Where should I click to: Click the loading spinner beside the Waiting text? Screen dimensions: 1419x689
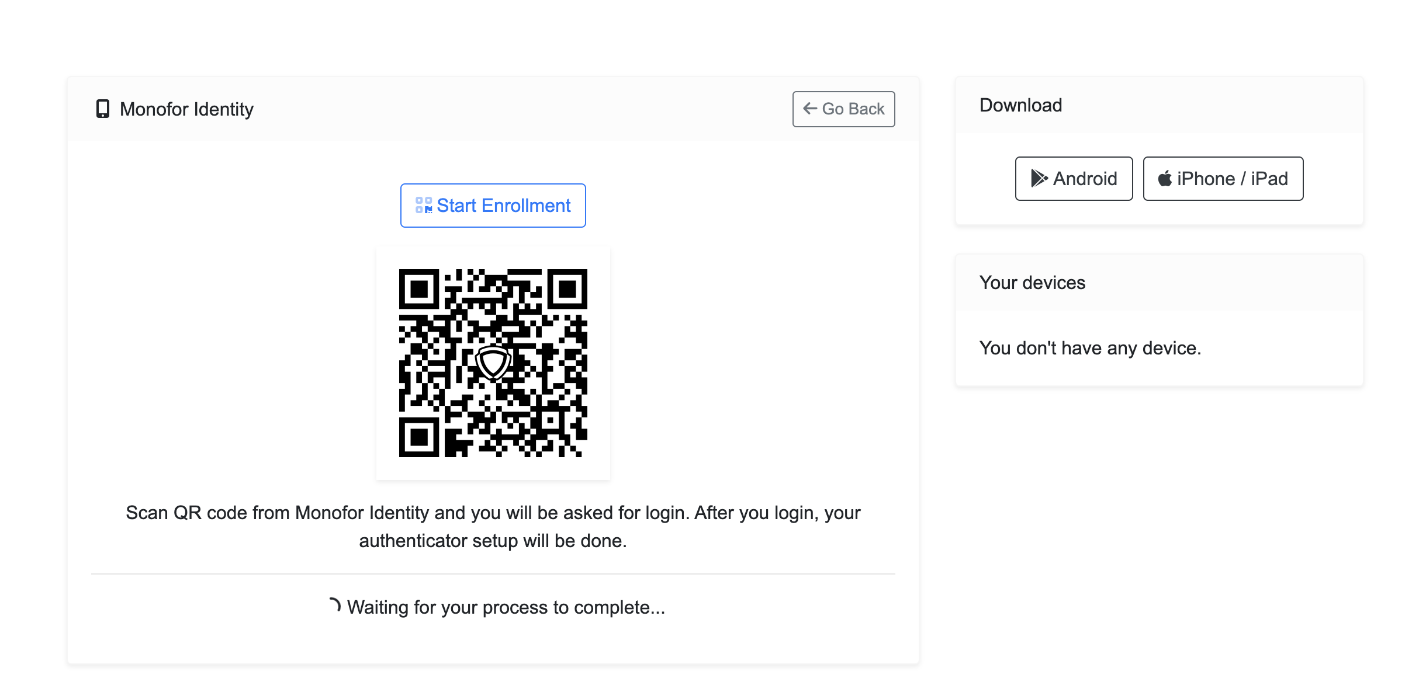coord(334,606)
